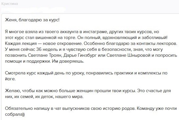Click the greeting line "Женя, благодарю за курс!"
The height and width of the screenshot is (120, 179).
pyautogui.click(x=32, y=20)
